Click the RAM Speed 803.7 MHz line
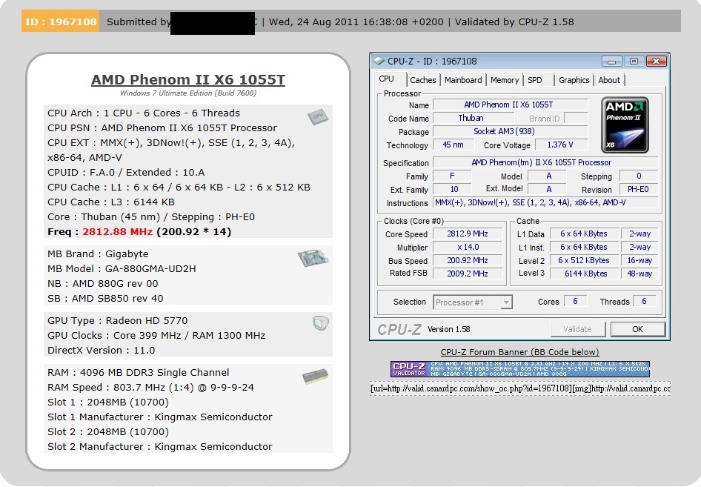701x487 pixels. [150, 387]
